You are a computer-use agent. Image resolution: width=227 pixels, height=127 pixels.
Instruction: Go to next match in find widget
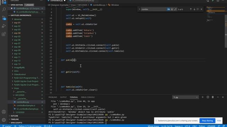click(194, 9)
